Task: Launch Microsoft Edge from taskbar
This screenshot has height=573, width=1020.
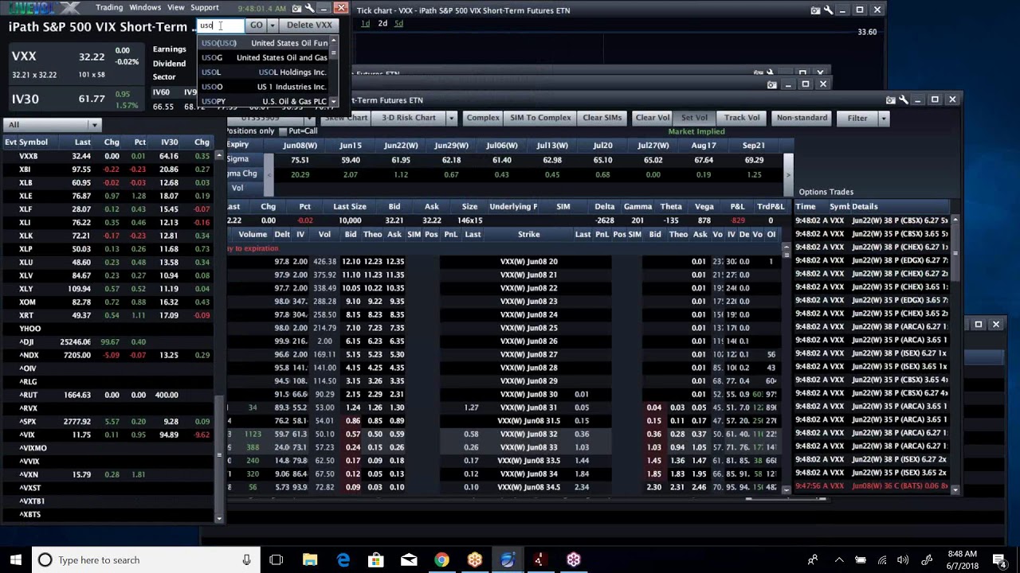Action: (x=343, y=559)
